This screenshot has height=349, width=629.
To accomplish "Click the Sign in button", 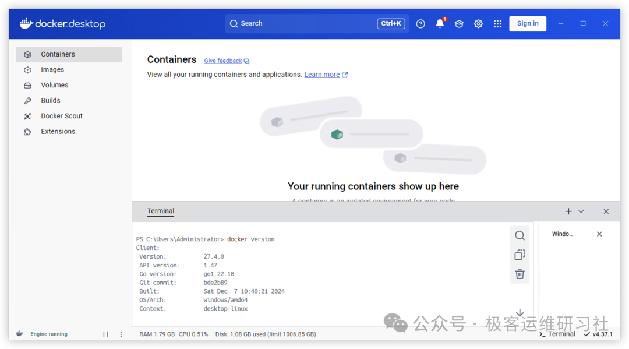I will click(x=528, y=23).
